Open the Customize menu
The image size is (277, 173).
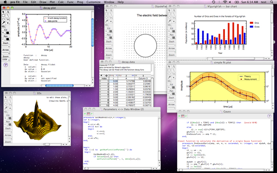click(93, 2)
